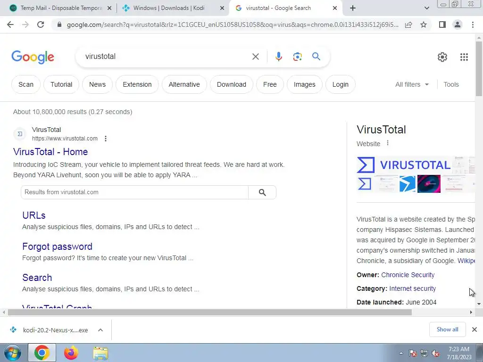Click the address bar URL

[x=233, y=25]
